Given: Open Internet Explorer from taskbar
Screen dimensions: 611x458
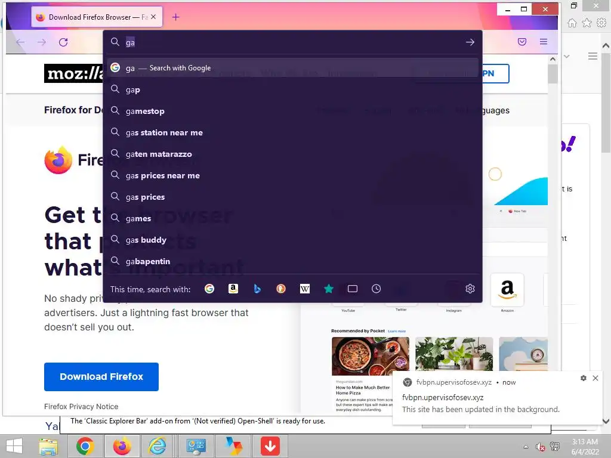Looking at the screenshot, I should [157, 446].
